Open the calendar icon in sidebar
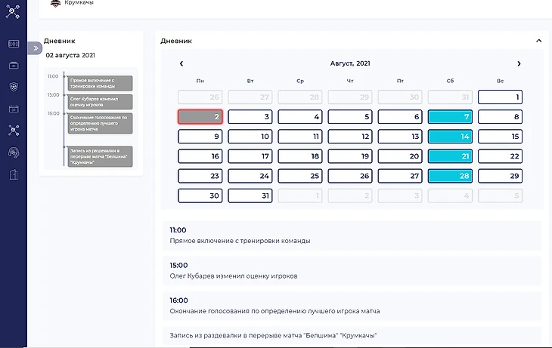The image size is (552, 348). point(13,109)
